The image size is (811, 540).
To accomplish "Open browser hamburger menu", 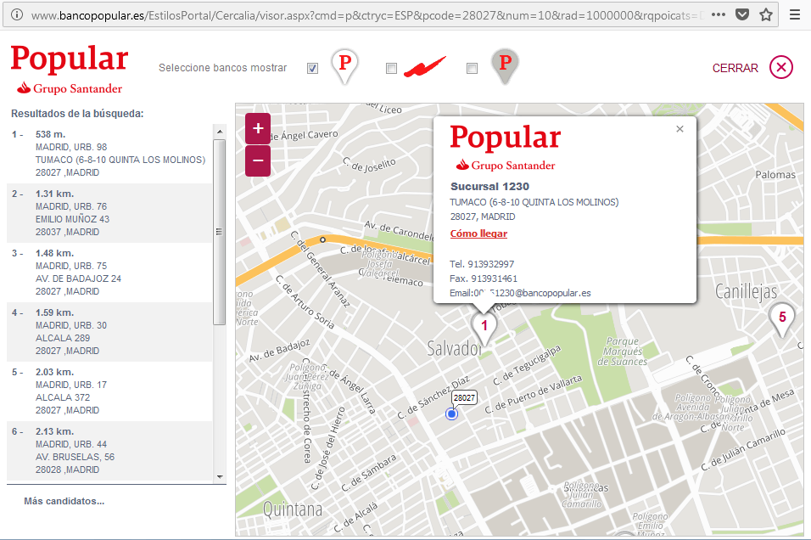I will [795, 15].
